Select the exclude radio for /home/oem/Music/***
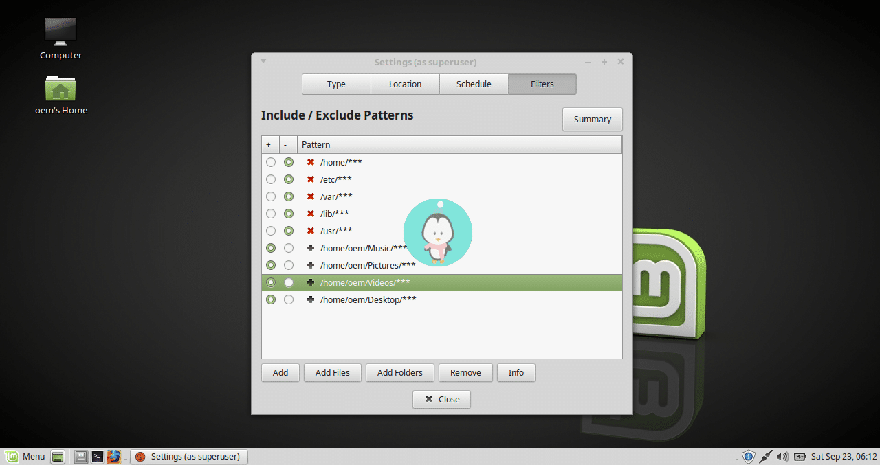The height and width of the screenshot is (465, 880). coord(288,248)
